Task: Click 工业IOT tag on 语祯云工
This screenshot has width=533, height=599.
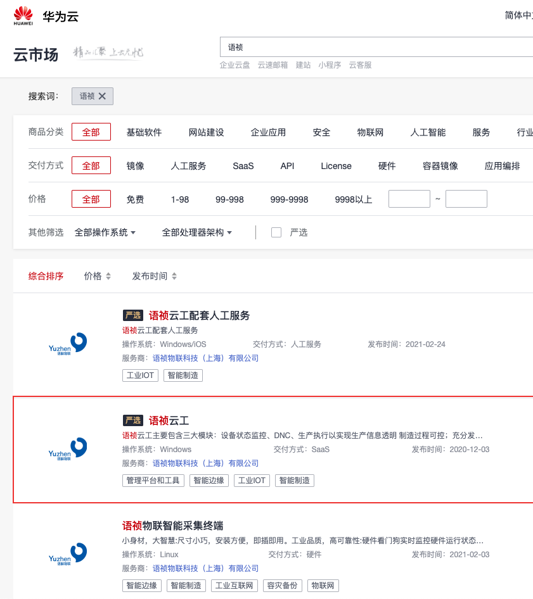Action: point(252,481)
